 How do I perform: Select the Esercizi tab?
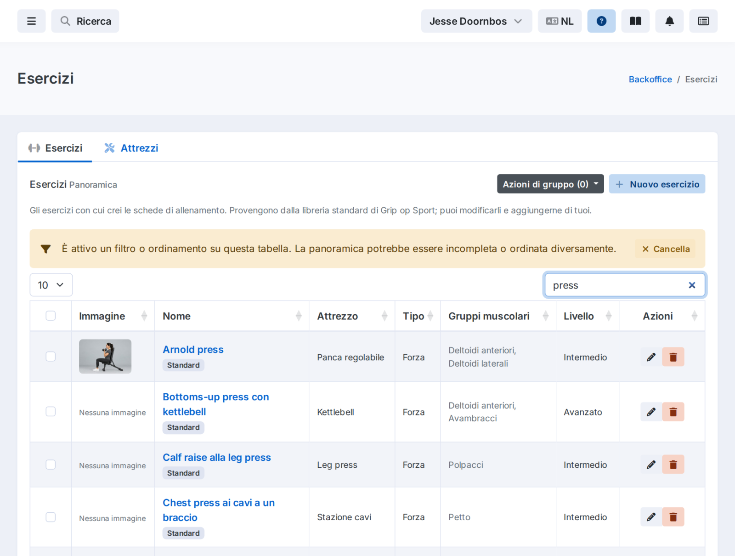[x=55, y=148]
